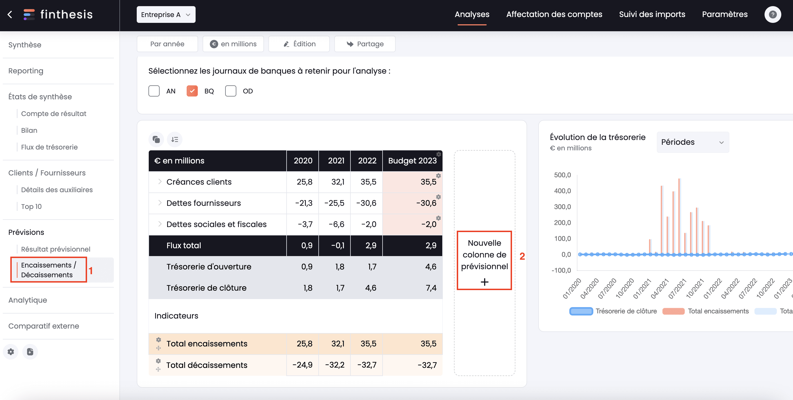This screenshot has height=400, width=793.
Task: Click the copy/duplicate table icon
Action: coord(156,139)
